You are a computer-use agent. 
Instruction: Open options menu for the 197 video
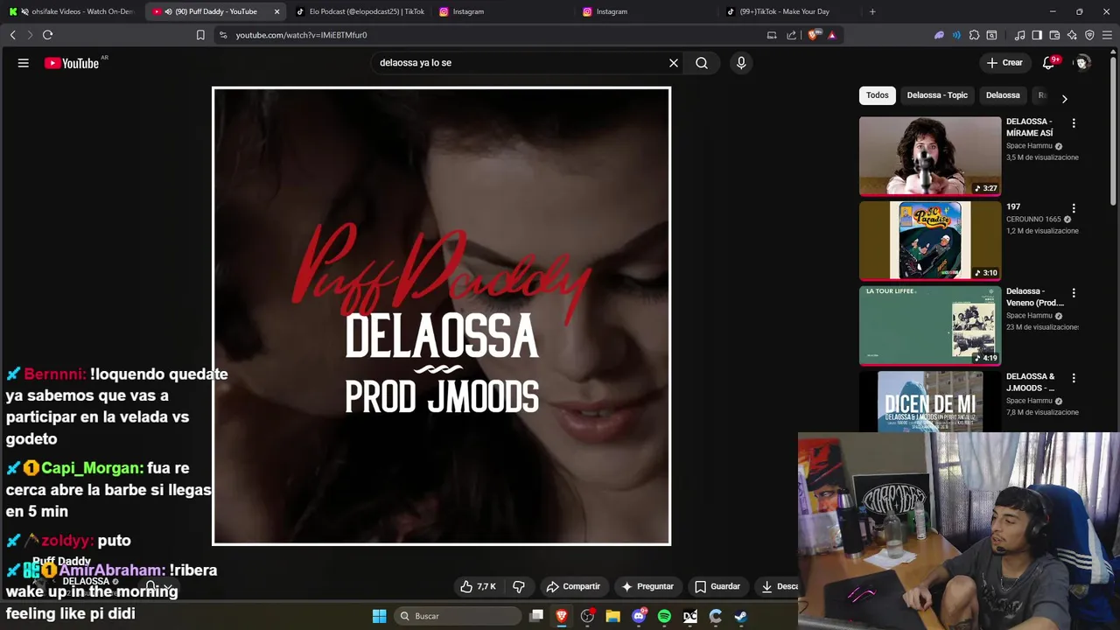[1074, 208]
